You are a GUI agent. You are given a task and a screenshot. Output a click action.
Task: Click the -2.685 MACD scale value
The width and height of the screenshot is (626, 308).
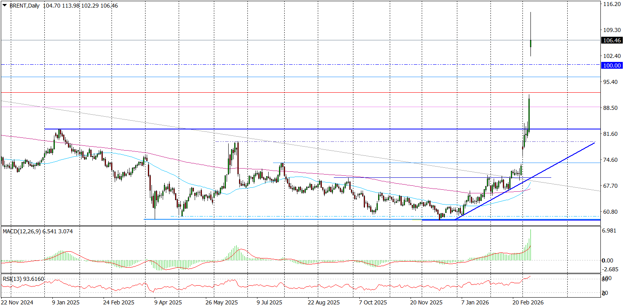610,269
